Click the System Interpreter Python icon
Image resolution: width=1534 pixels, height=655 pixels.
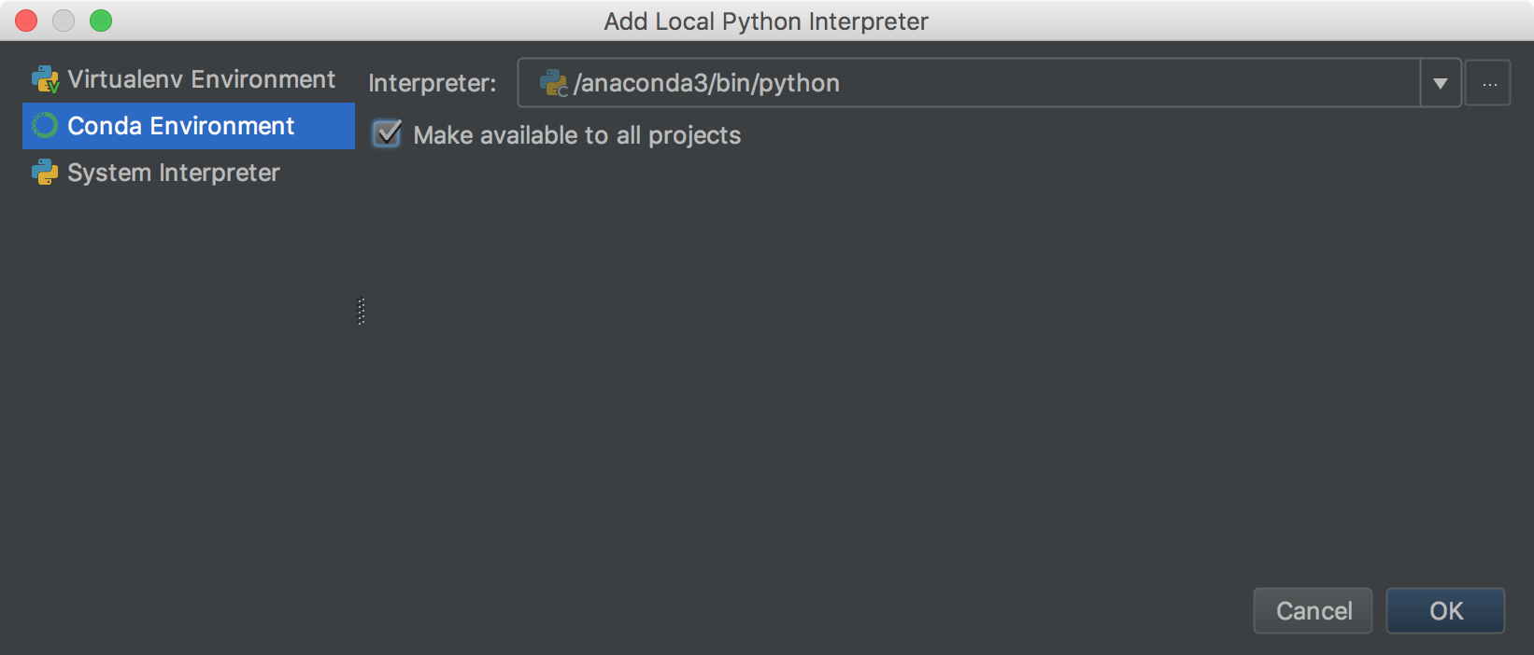pos(45,173)
